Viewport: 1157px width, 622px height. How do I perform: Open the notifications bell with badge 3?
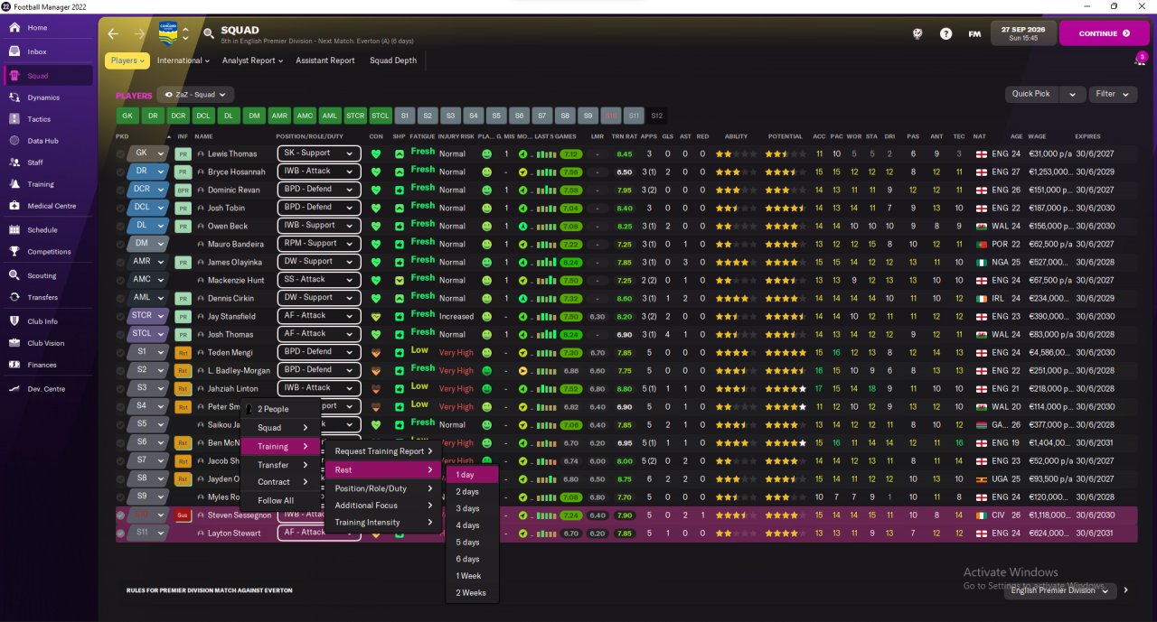pyautogui.click(x=1140, y=60)
